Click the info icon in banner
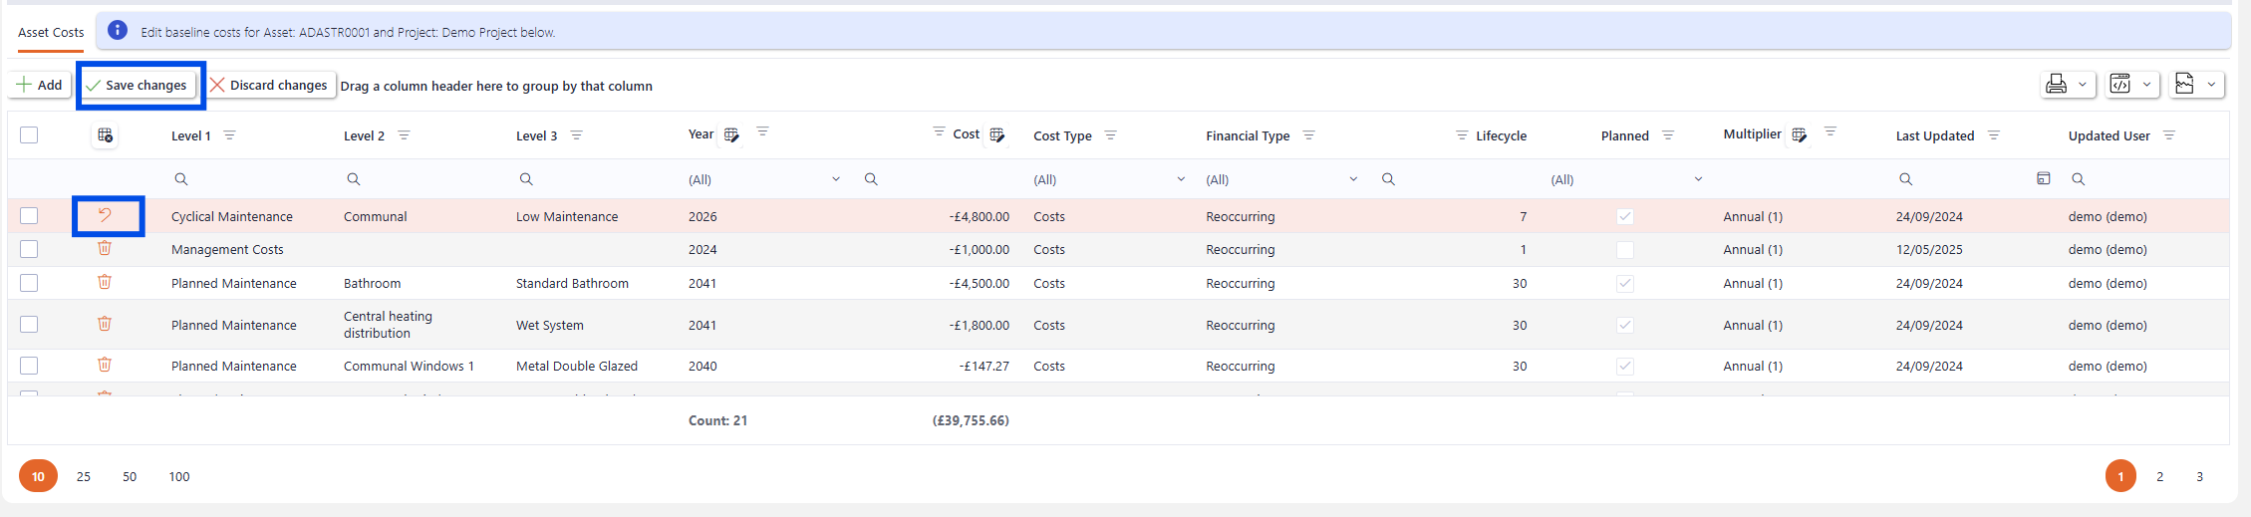The width and height of the screenshot is (2251, 517). (118, 31)
